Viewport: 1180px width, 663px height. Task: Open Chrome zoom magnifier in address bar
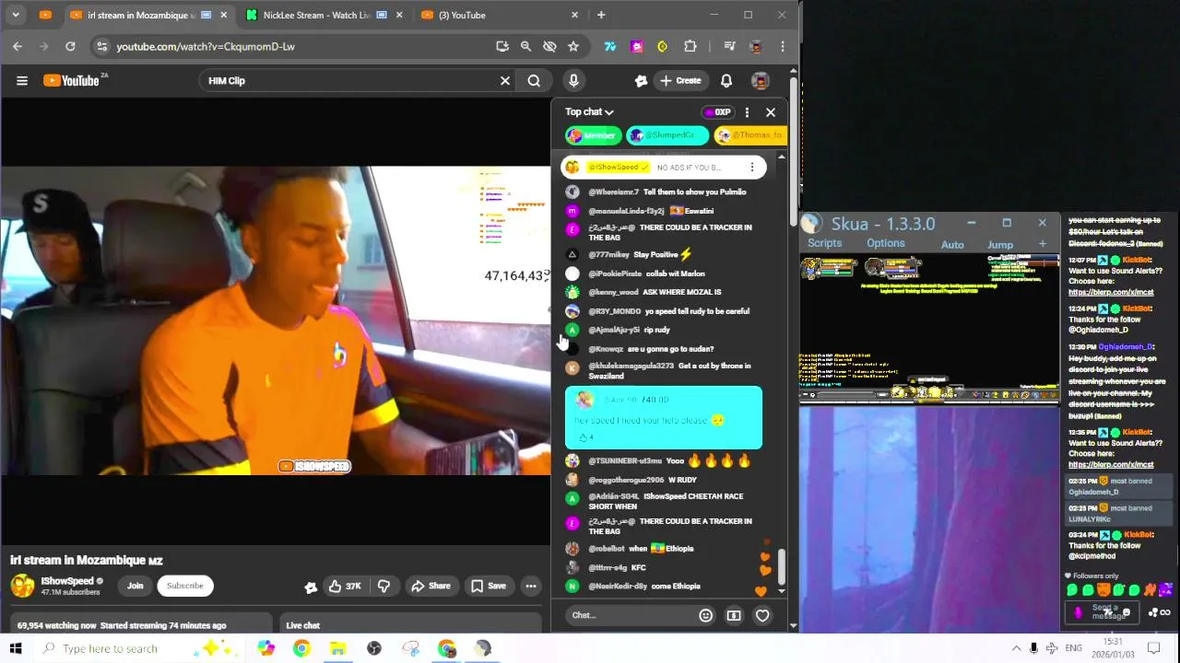pyautogui.click(x=525, y=46)
